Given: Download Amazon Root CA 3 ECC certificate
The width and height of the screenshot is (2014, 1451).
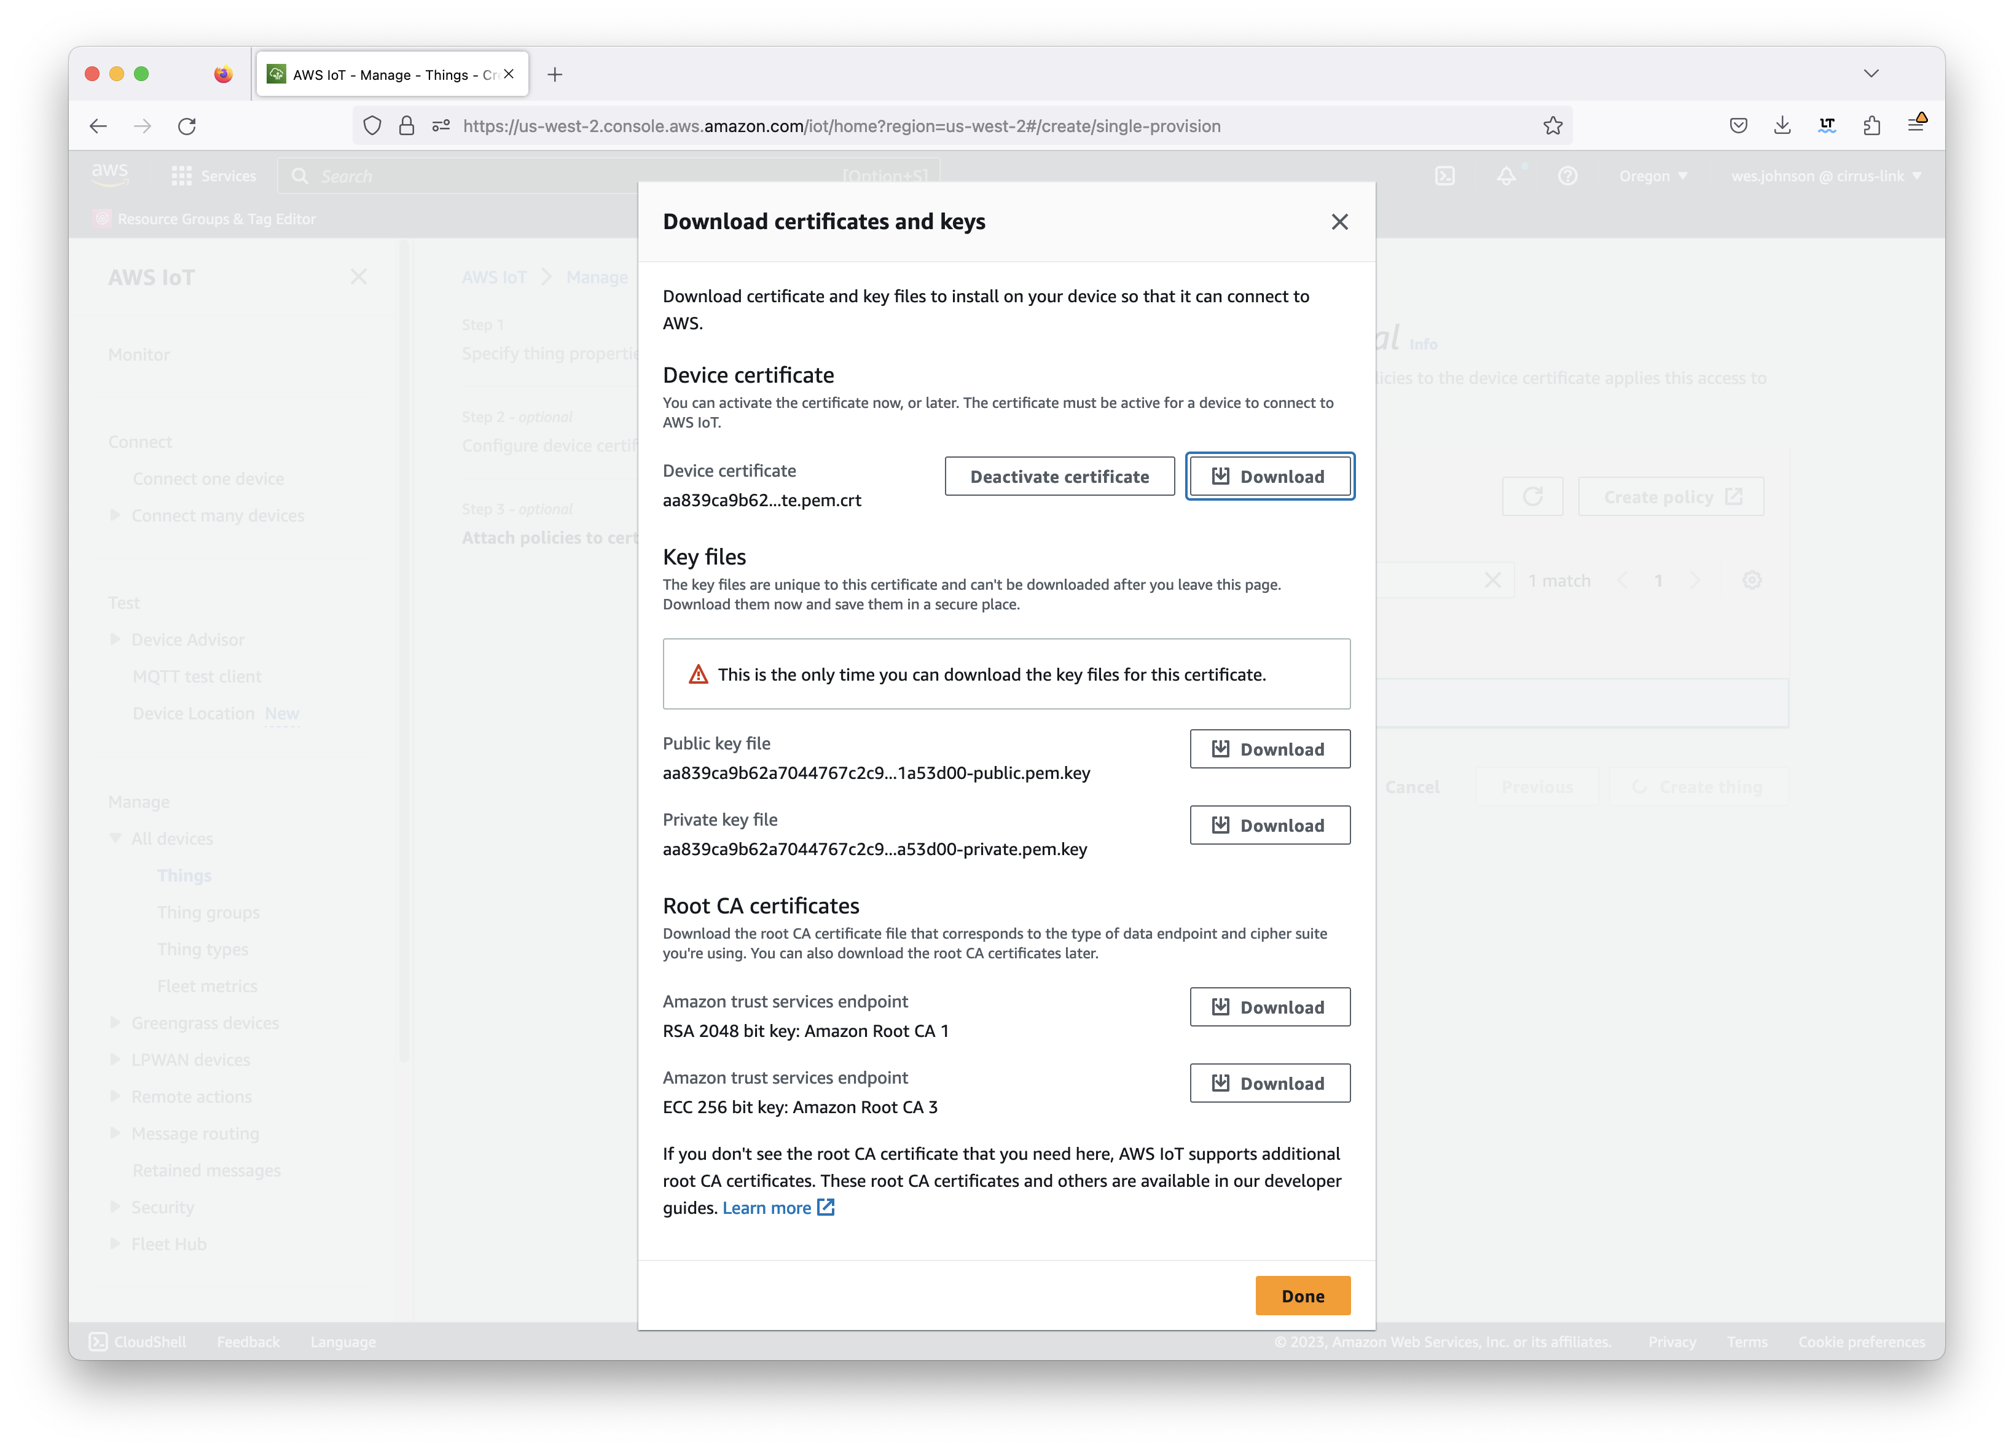Looking at the screenshot, I should (1270, 1084).
